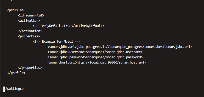Click the sonar.jdbc.username value sonarqube

[x=94, y=52]
